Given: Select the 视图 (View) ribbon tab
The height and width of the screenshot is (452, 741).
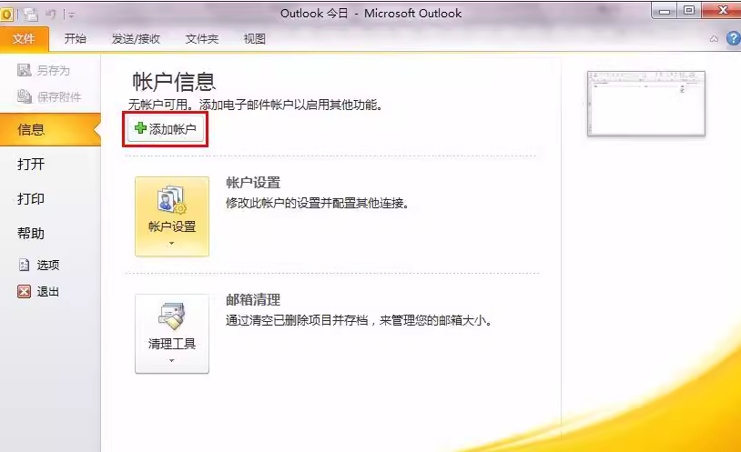Looking at the screenshot, I should tap(255, 39).
